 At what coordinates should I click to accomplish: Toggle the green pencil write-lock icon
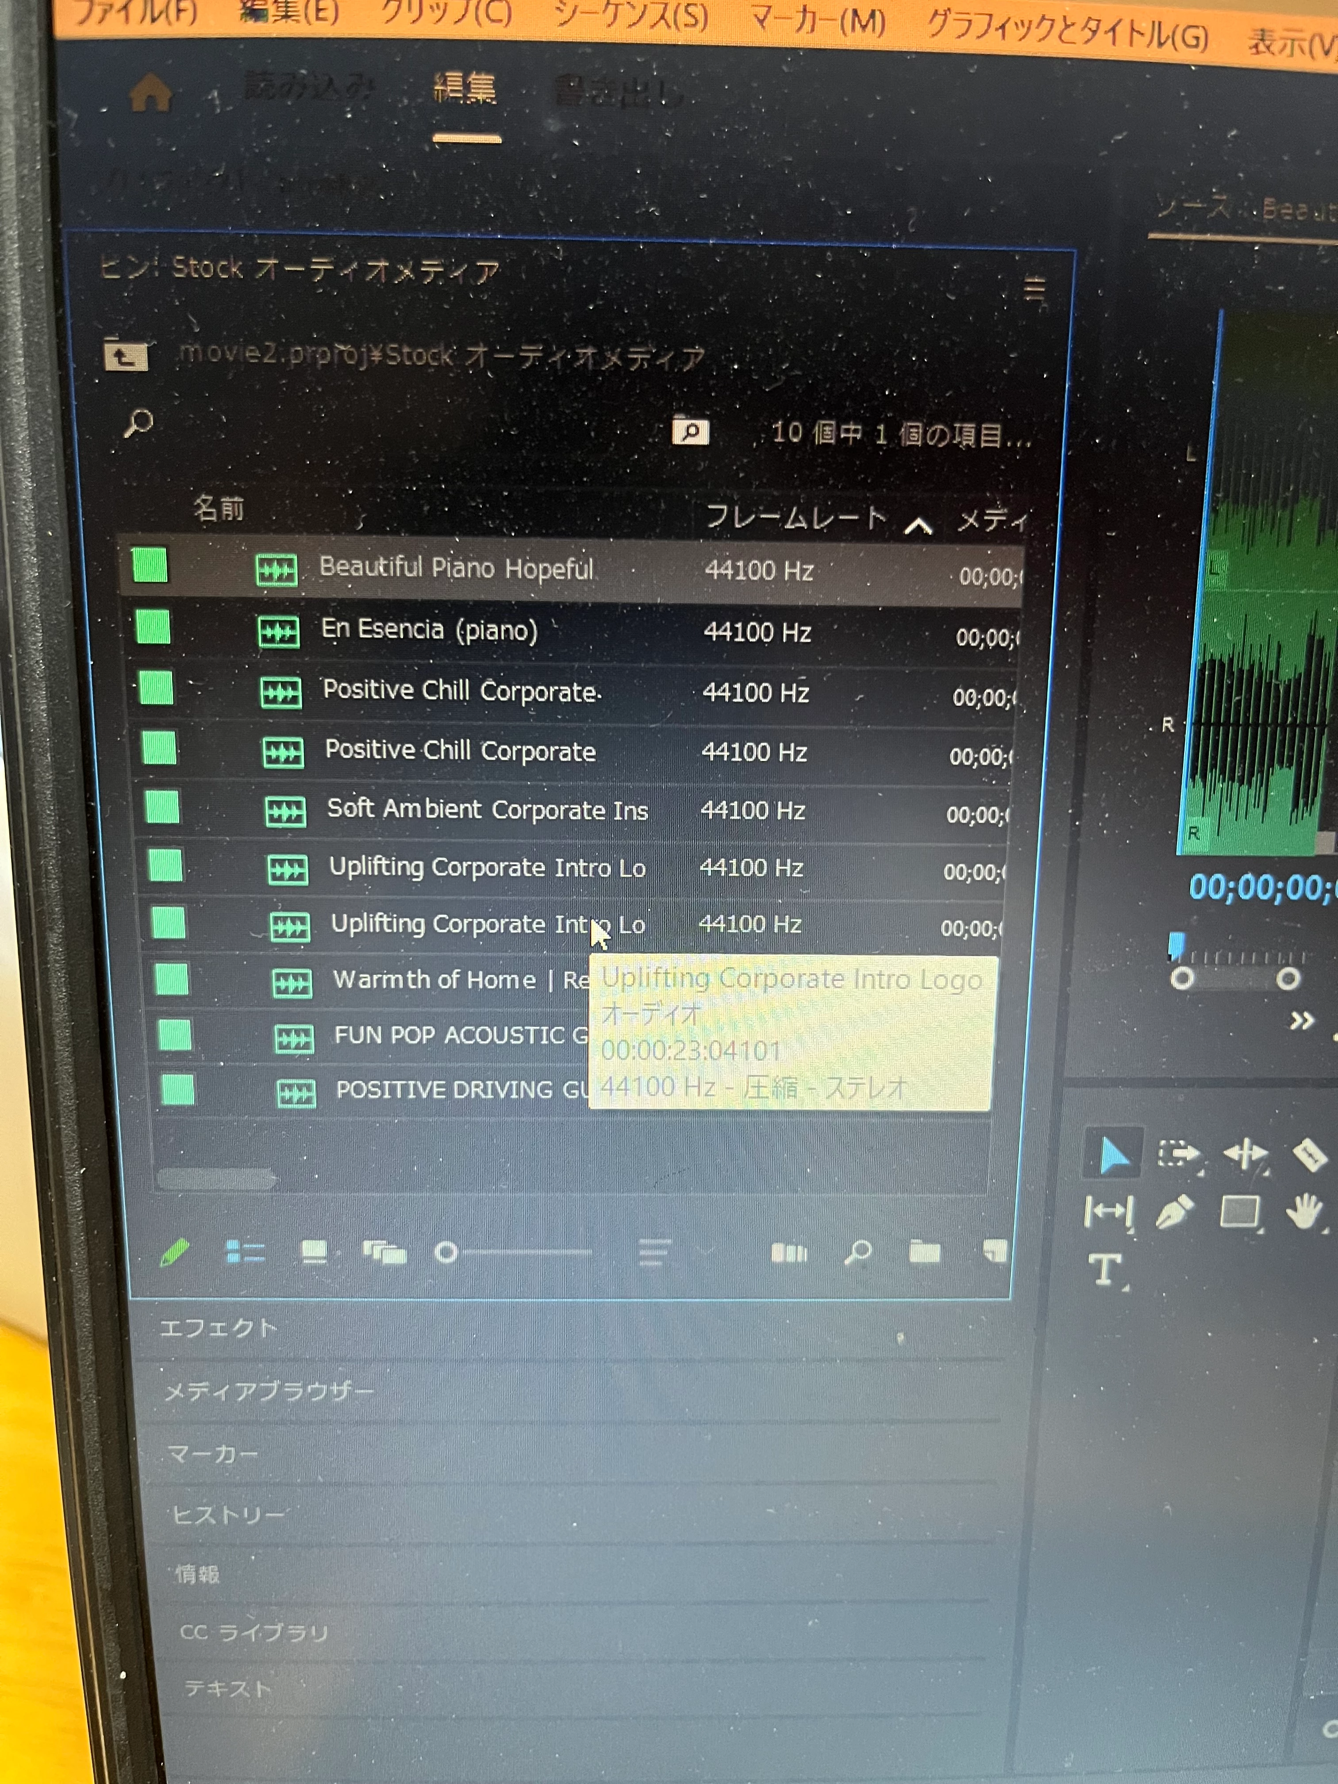175,1253
